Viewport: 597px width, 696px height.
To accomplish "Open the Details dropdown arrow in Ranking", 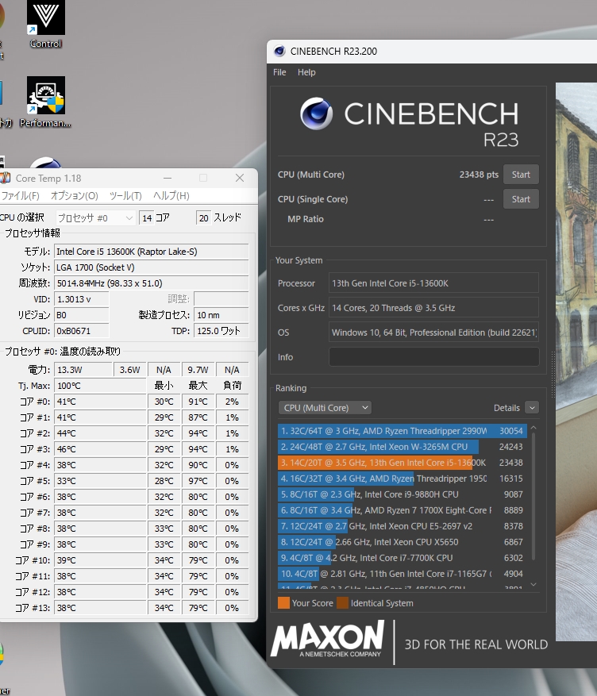I will [x=532, y=407].
